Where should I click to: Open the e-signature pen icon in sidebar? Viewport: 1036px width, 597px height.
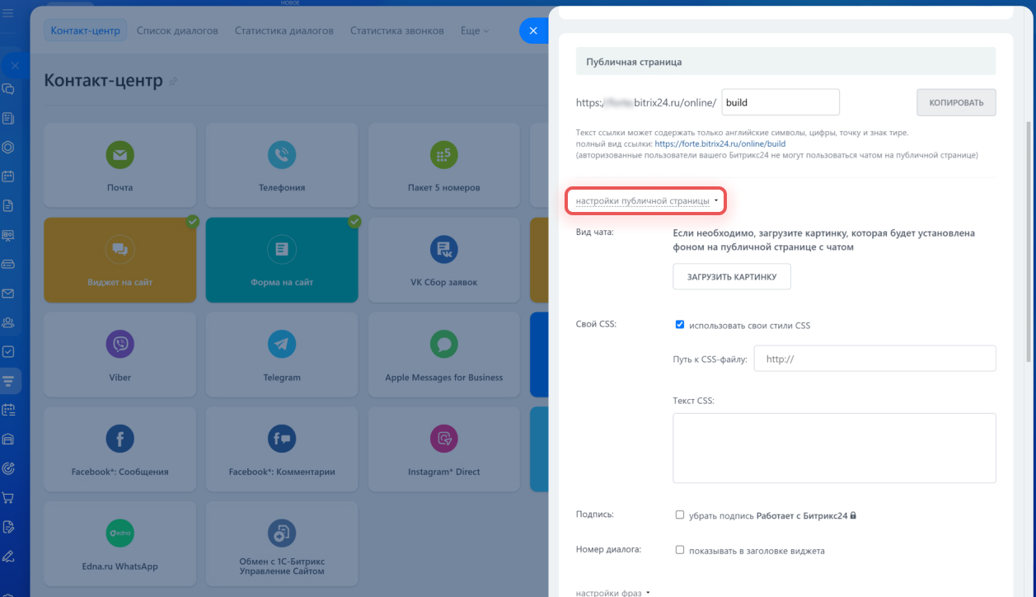click(8, 555)
